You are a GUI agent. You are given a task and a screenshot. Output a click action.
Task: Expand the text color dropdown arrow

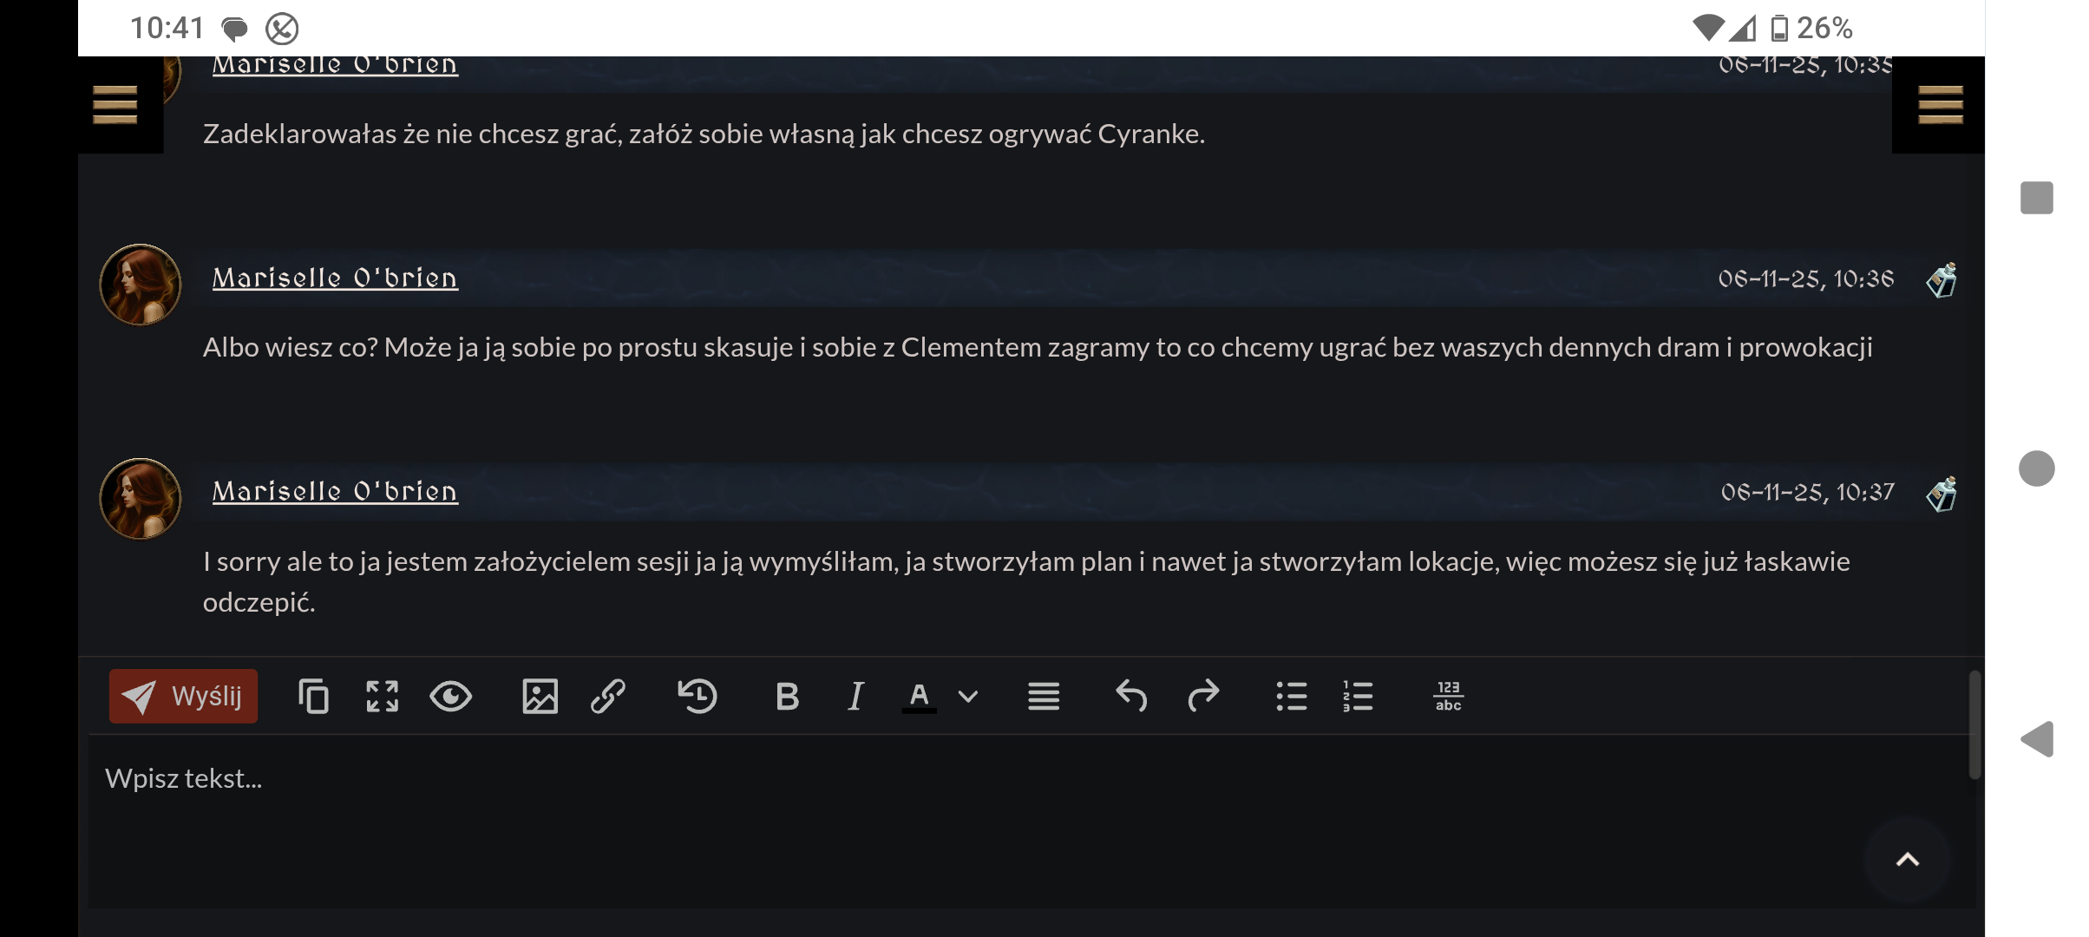click(x=968, y=696)
